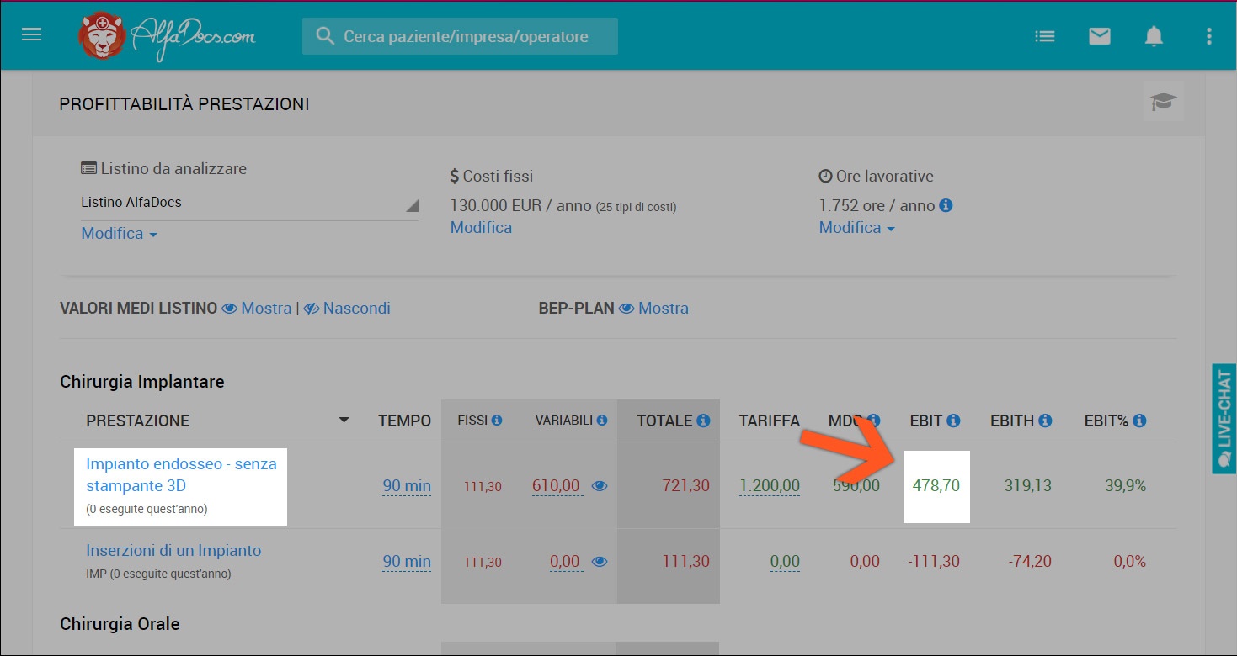The width and height of the screenshot is (1237, 656).
Task: Click the info icon next to Ore lavorative
Action: [x=946, y=205]
